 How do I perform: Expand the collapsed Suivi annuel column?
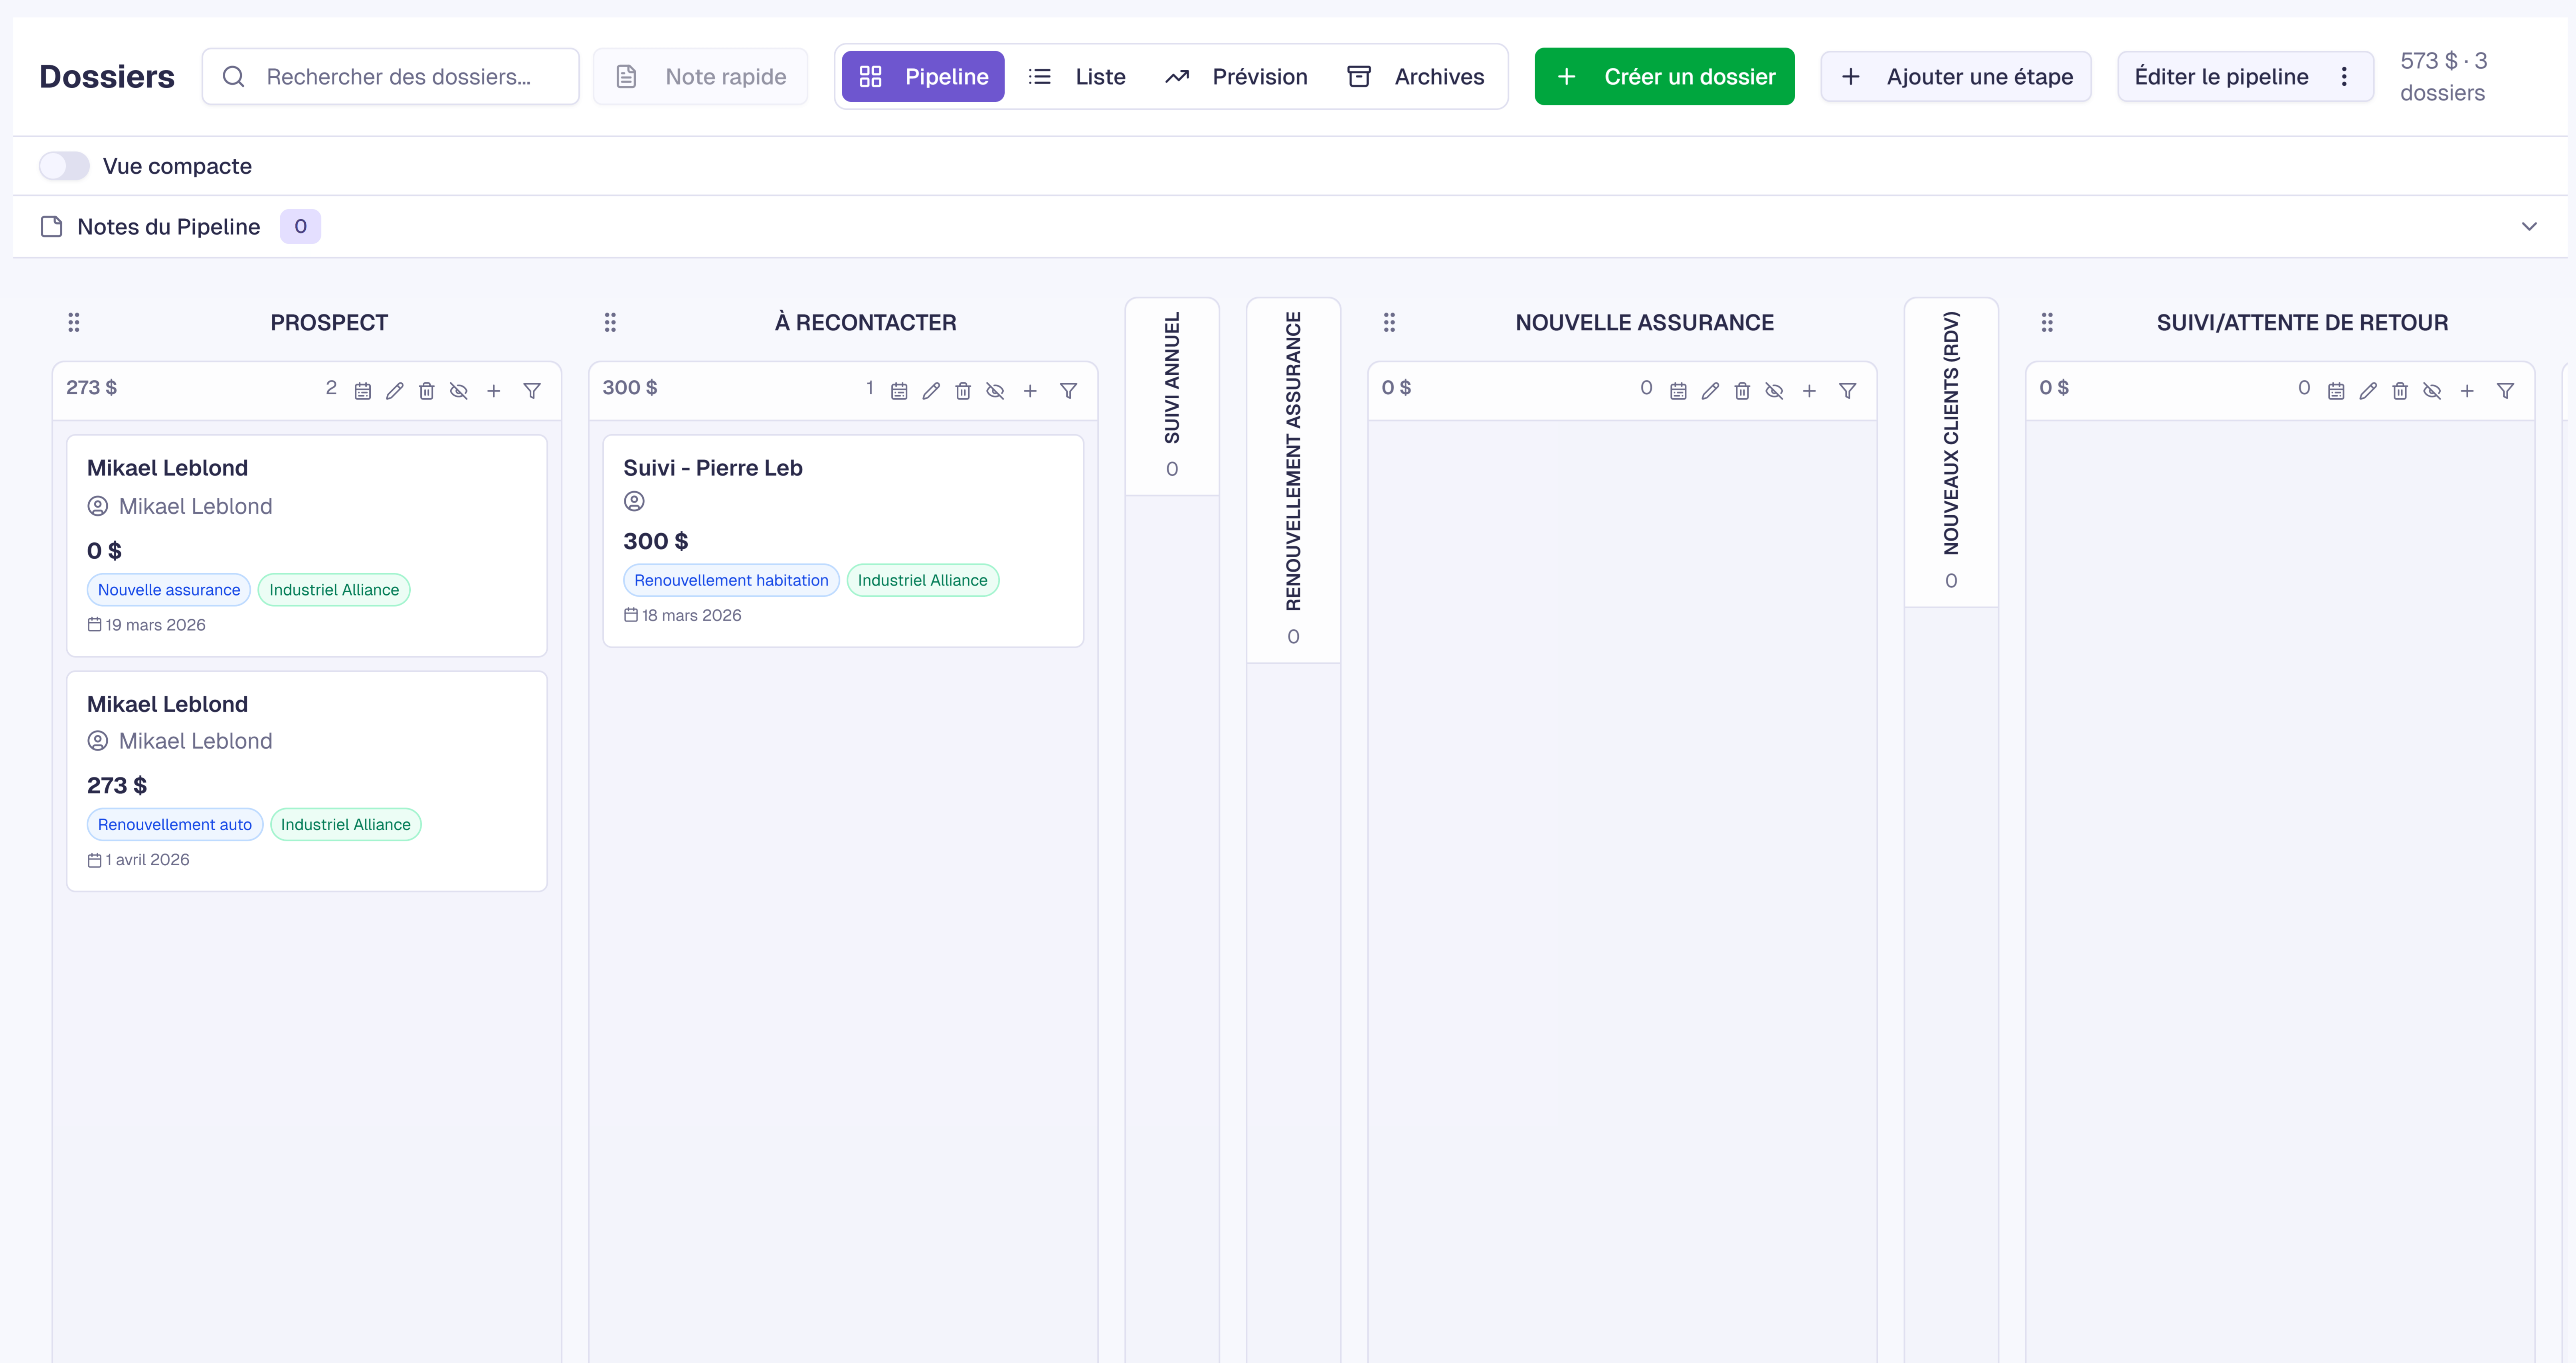point(1172,396)
